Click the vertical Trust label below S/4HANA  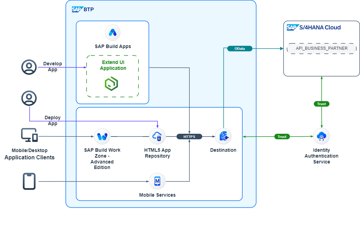tap(322, 104)
